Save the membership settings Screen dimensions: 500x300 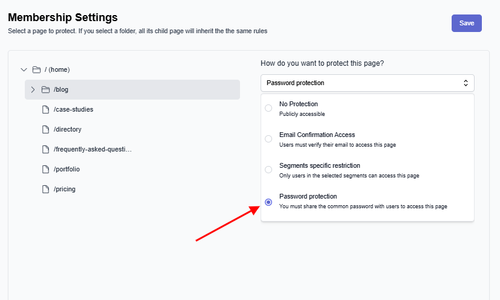[466, 23]
